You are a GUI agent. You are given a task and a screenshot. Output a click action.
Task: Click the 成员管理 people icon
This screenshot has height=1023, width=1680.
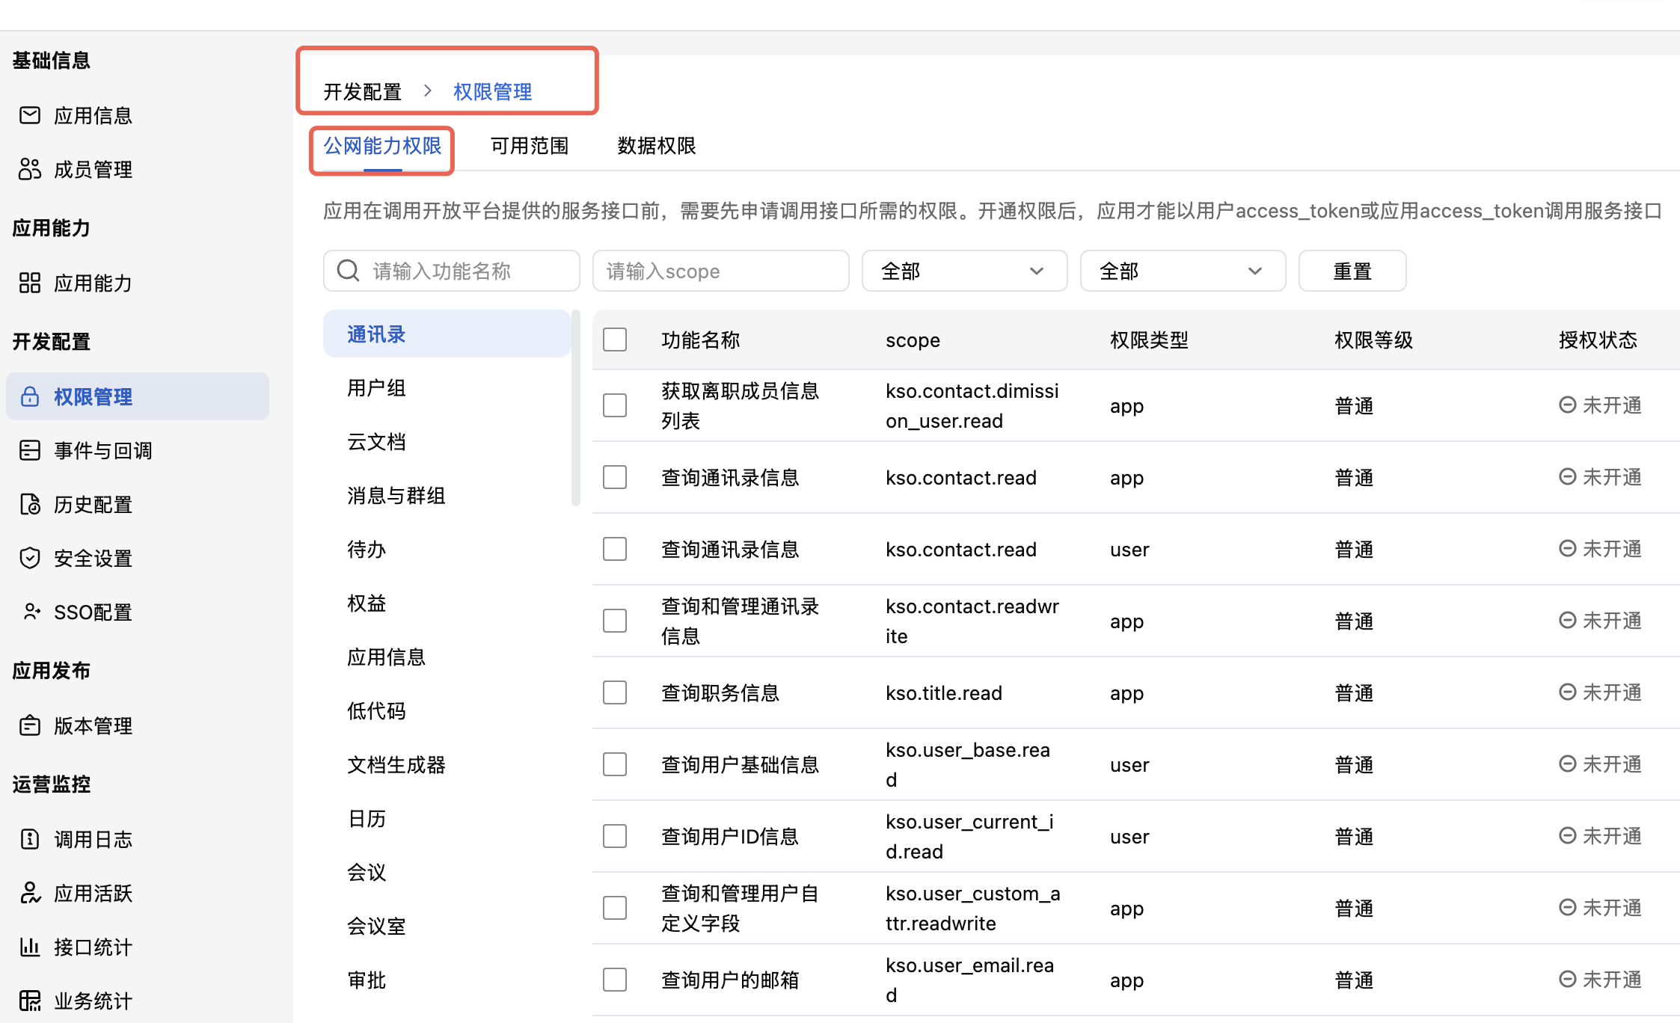tap(30, 169)
